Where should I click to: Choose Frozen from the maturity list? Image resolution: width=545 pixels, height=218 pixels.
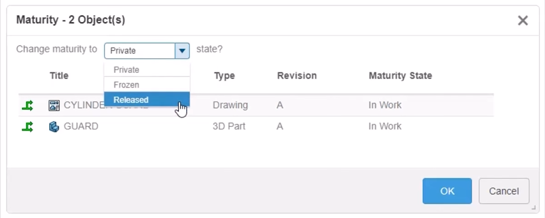[127, 85]
